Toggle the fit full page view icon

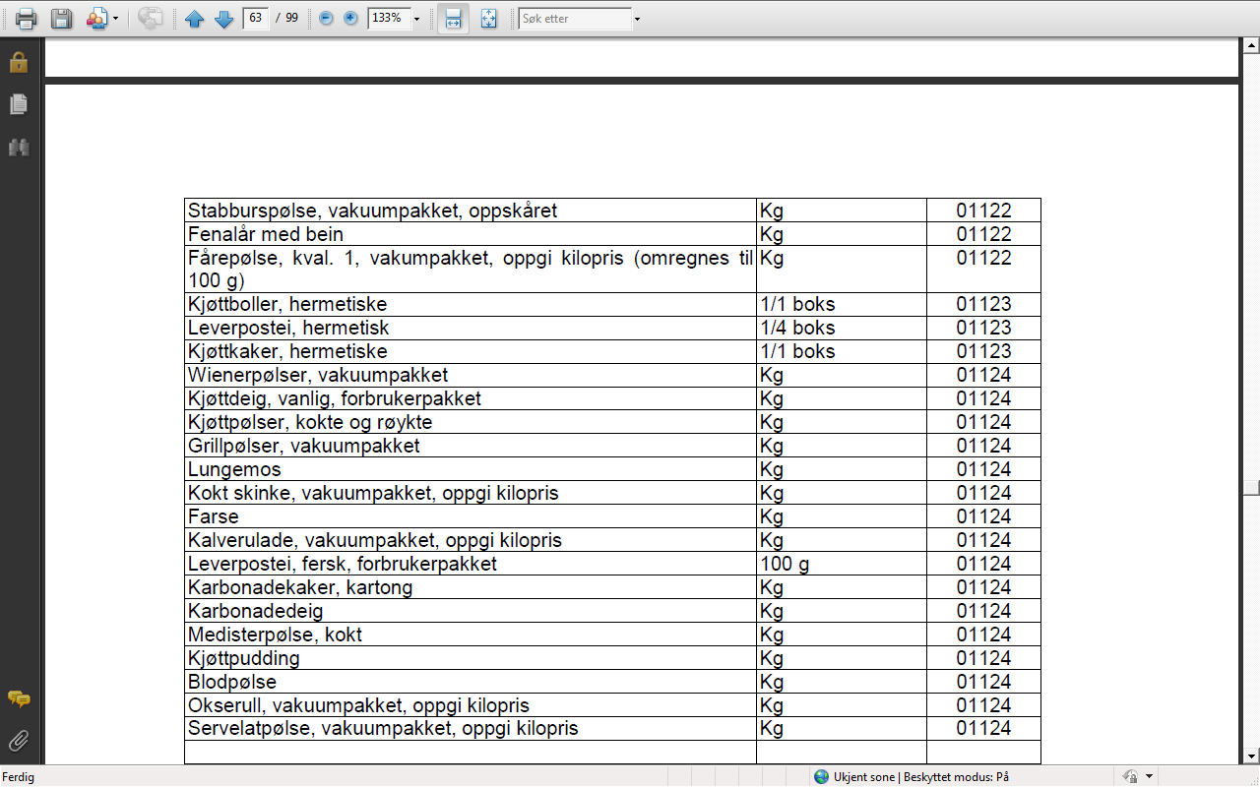488,19
